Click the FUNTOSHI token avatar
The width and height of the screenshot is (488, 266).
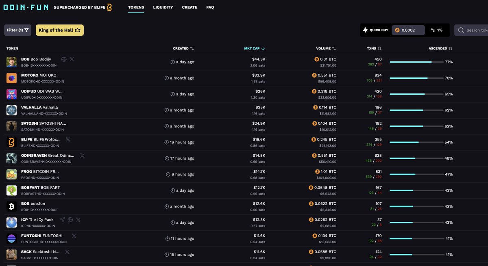(11, 238)
